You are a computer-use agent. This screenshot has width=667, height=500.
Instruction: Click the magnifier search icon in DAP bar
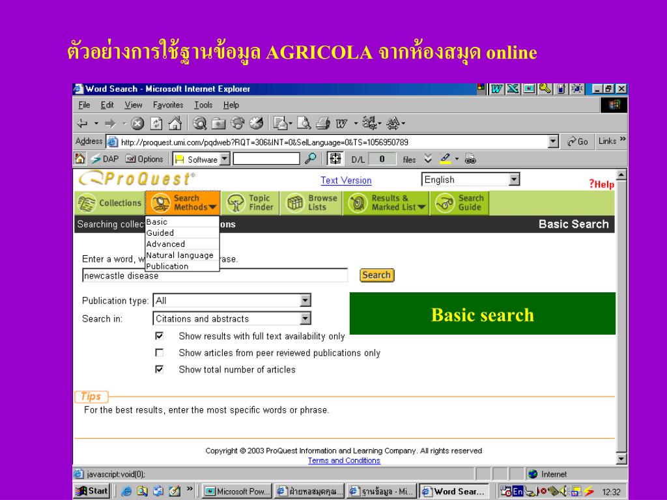(311, 159)
